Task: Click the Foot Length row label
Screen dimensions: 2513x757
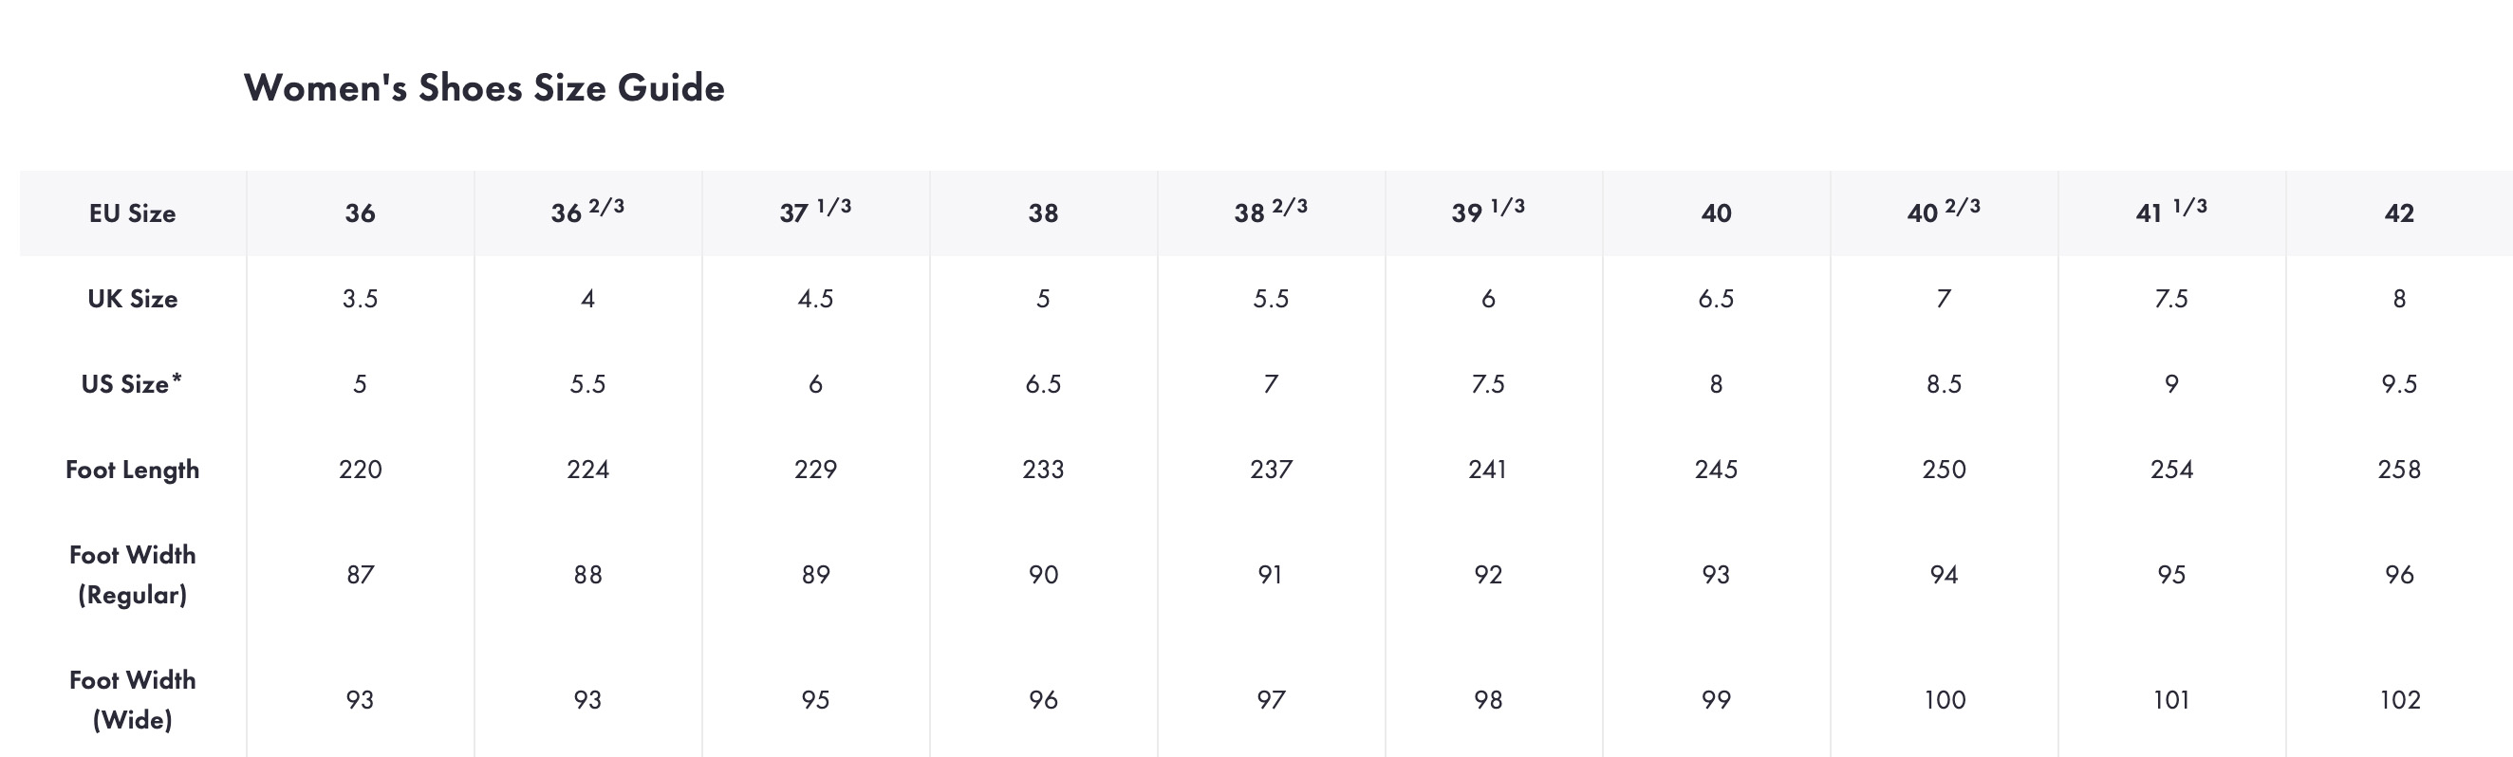Action: click(x=133, y=471)
